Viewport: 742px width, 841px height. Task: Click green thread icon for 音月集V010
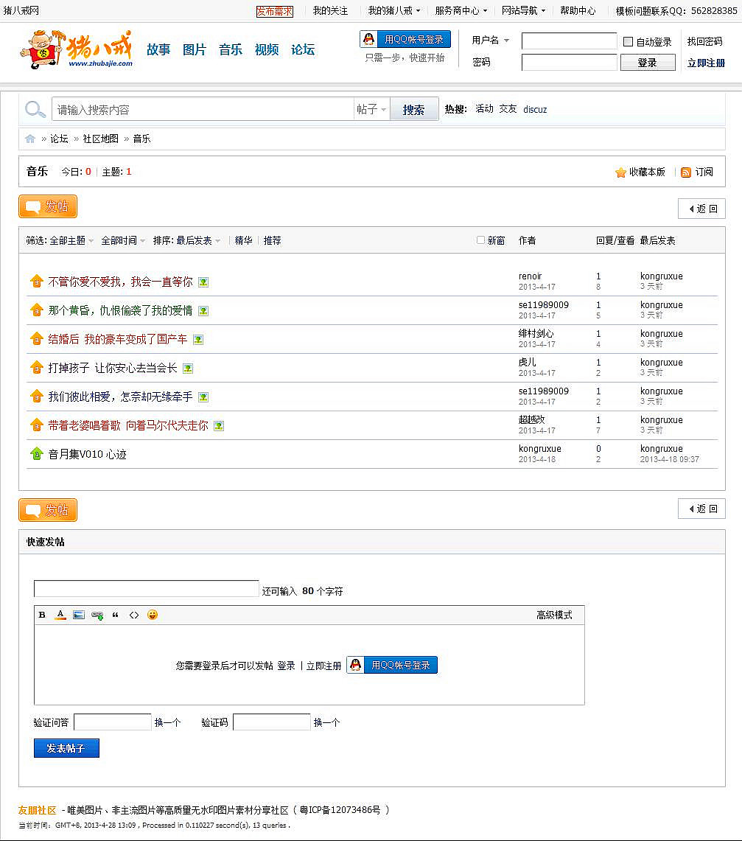click(36, 454)
